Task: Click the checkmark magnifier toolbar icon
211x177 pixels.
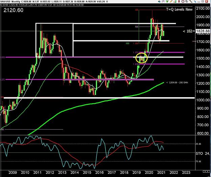Action: (187, 1)
